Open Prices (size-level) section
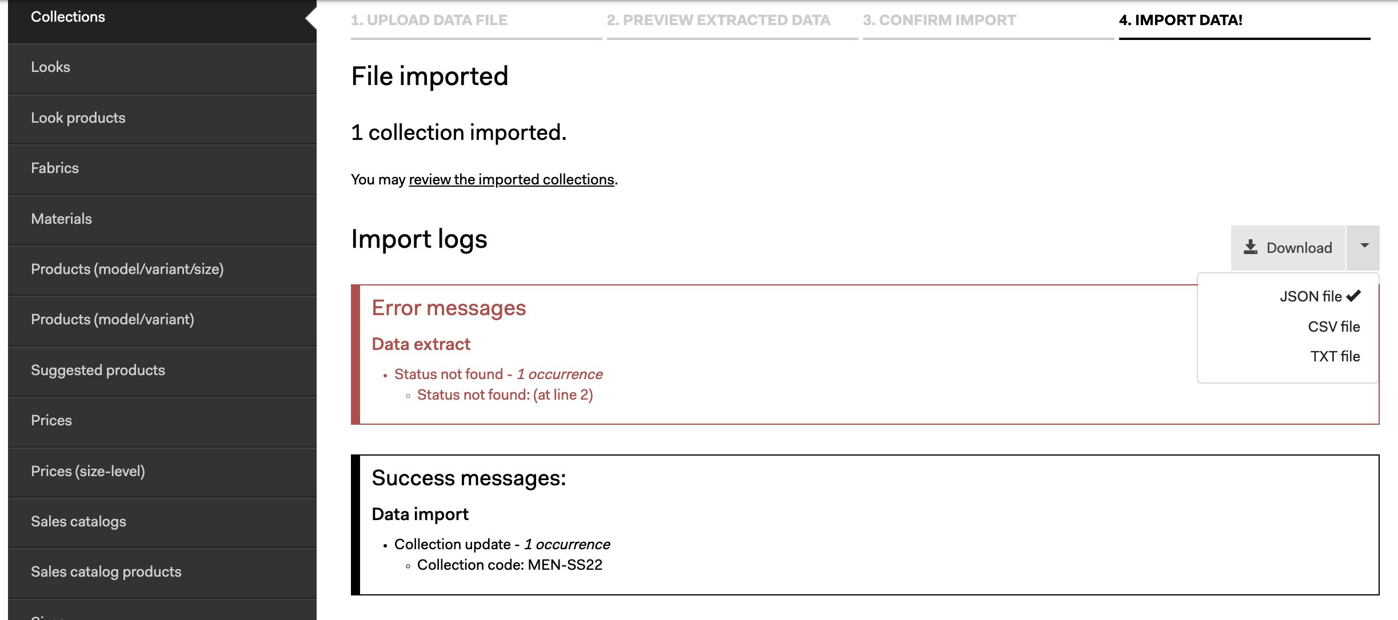Screen dimensions: 1398x620 [162, 472]
